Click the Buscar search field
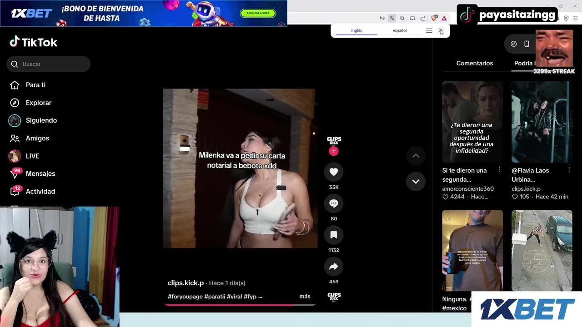The width and height of the screenshot is (582, 327). 49,64
